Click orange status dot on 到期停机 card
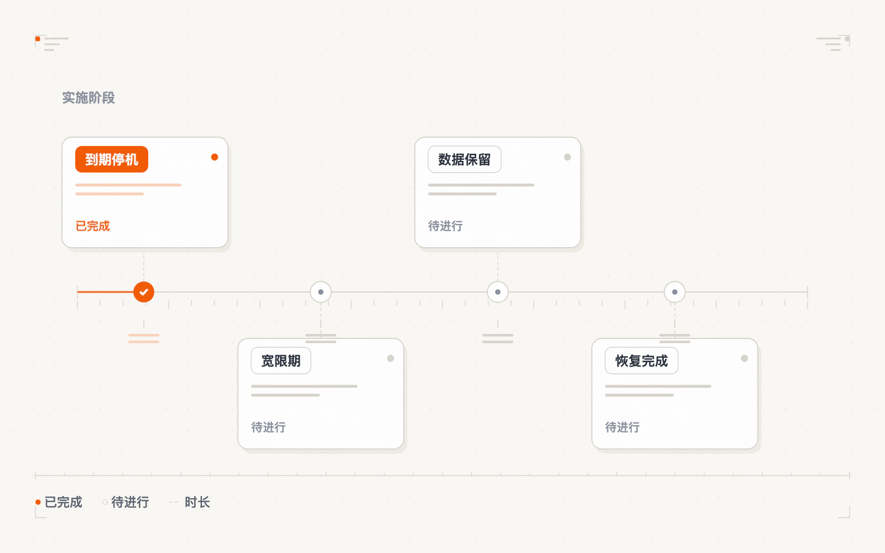 point(215,157)
